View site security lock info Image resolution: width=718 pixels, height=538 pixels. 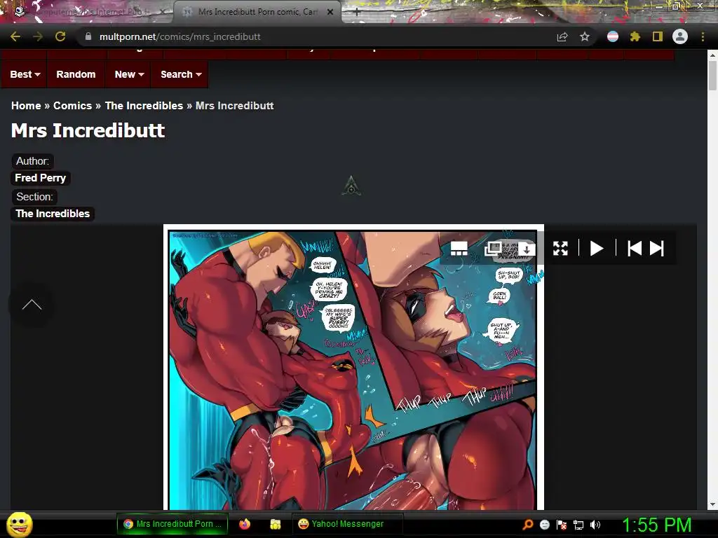pos(88,36)
